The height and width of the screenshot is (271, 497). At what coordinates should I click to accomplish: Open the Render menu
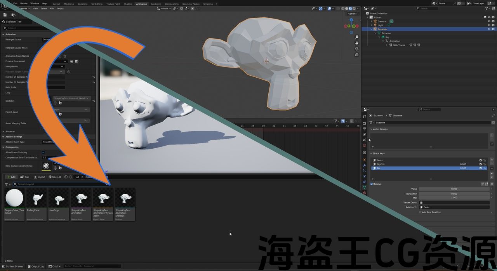[x=24, y=3]
